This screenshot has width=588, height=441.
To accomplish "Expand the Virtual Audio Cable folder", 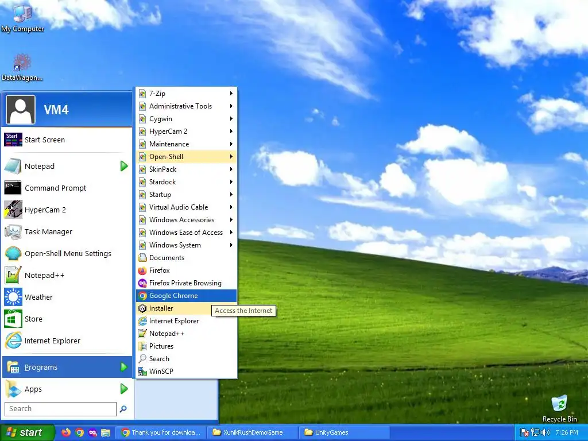I will click(x=187, y=207).
